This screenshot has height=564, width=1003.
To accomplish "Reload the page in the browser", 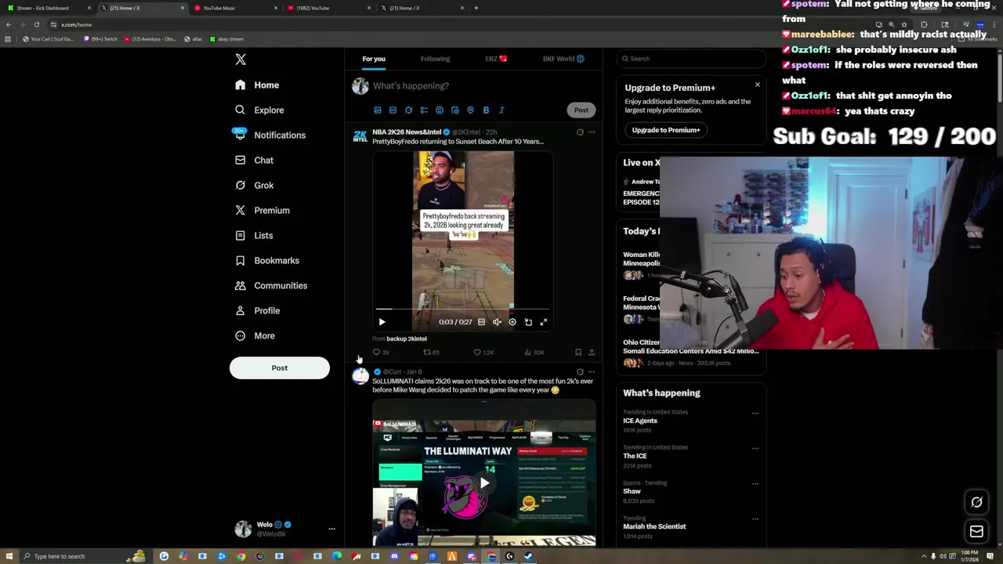I will pos(36,25).
